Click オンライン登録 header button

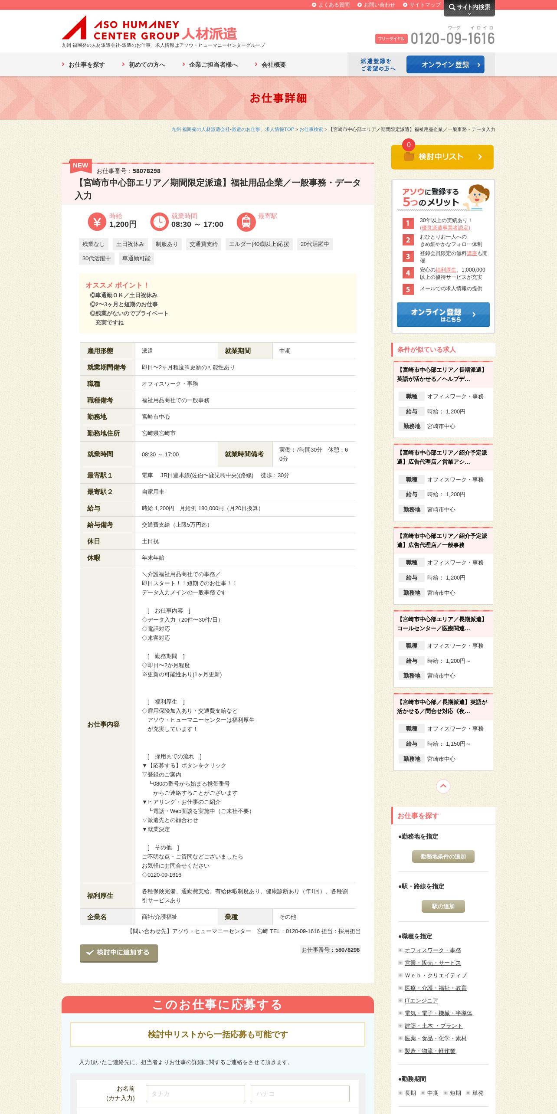[x=445, y=65]
